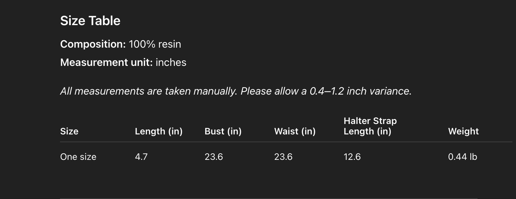The width and height of the screenshot is (516, 199).
Task: Select the 12.6 halter strap value
Action: point(352,157)
